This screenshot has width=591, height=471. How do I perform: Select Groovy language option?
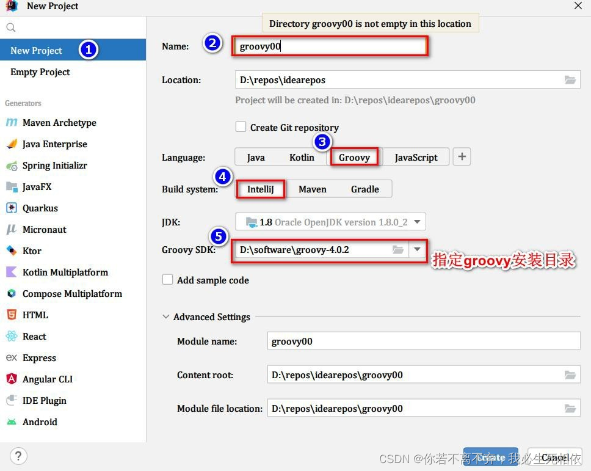click(354, 157)
